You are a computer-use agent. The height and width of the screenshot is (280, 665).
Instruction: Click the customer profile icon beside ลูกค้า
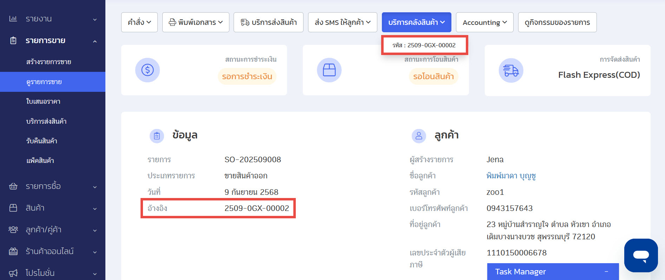pos(419,136)
